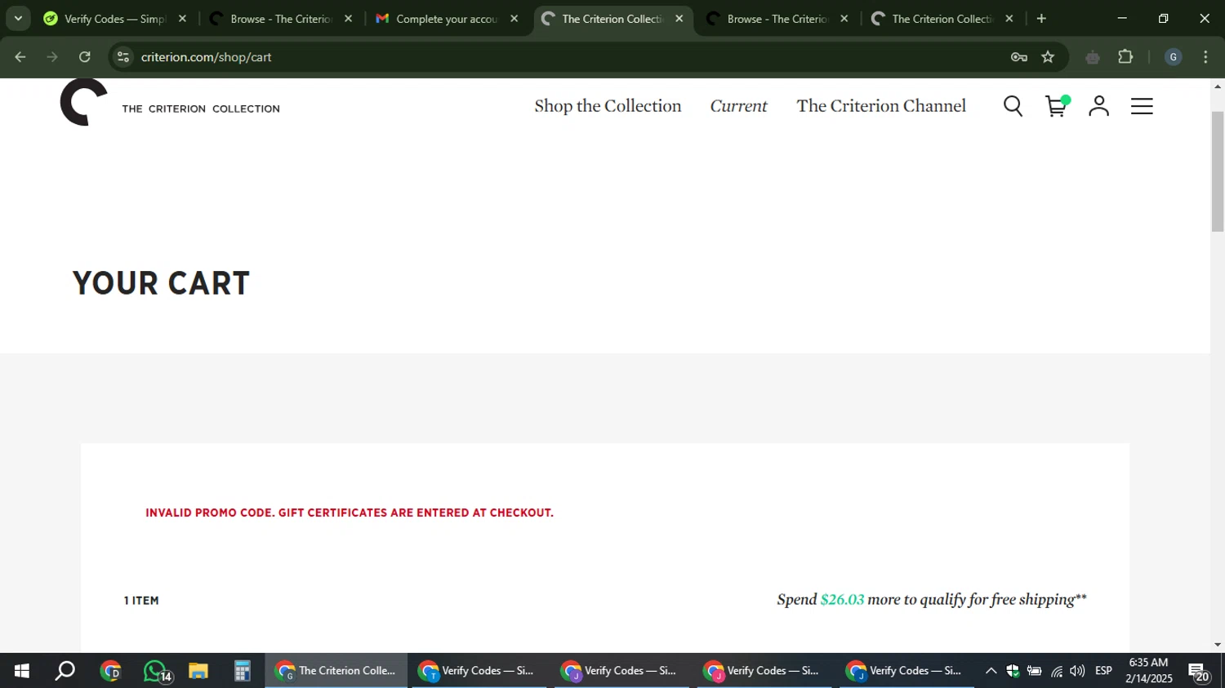Click the browser Forward arrow
This screenshot has width=1225, height=688.
52,57
